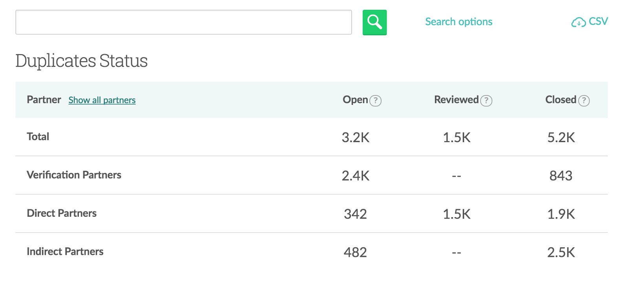
Task: Click the CSV export text label
Action: pos(598,21)
